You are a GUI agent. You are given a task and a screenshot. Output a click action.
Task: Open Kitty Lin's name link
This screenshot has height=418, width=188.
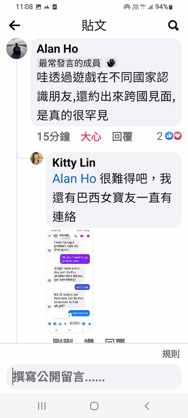pyautogui.click(x=74, y=163)
